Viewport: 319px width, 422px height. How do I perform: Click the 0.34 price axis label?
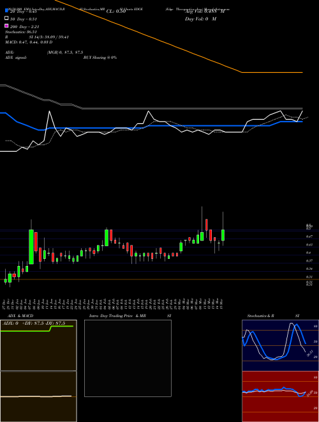pos(309,269)
